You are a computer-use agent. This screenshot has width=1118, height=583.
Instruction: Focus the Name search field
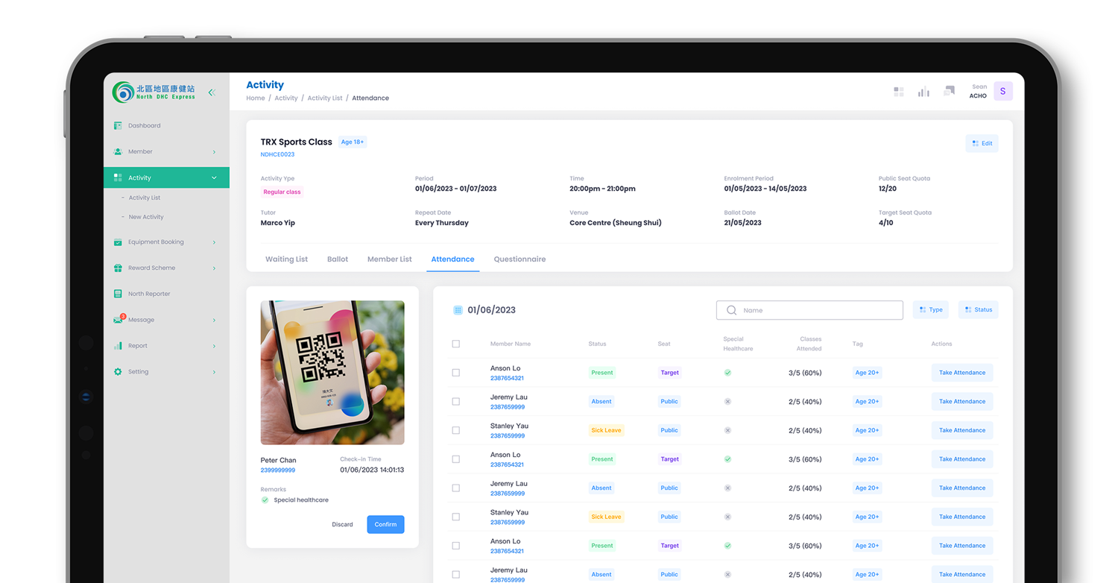coord(809,310)
